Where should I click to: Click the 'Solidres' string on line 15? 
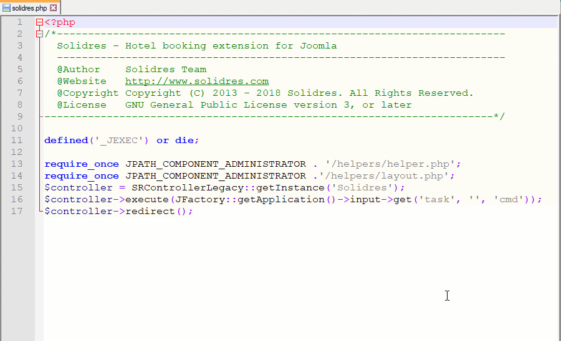[x=362, y=187]
